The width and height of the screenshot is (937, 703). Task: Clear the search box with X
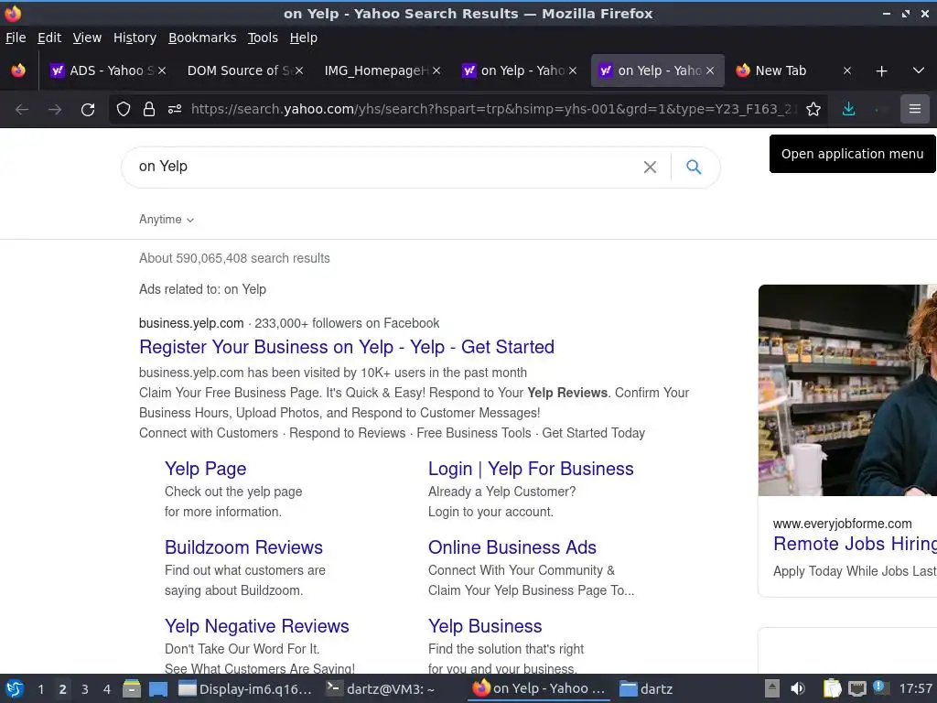coord(650,167)
